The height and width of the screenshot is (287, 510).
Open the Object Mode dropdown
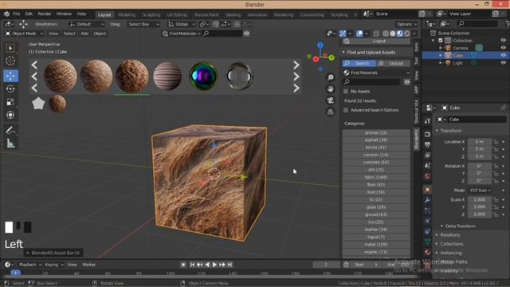(24, 33)
